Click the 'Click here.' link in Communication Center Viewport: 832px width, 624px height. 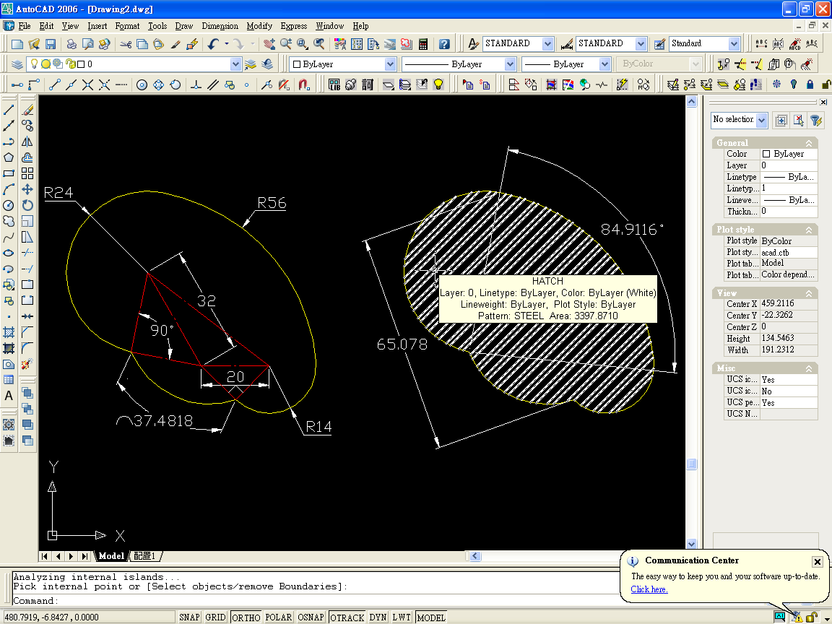(649, 589)
